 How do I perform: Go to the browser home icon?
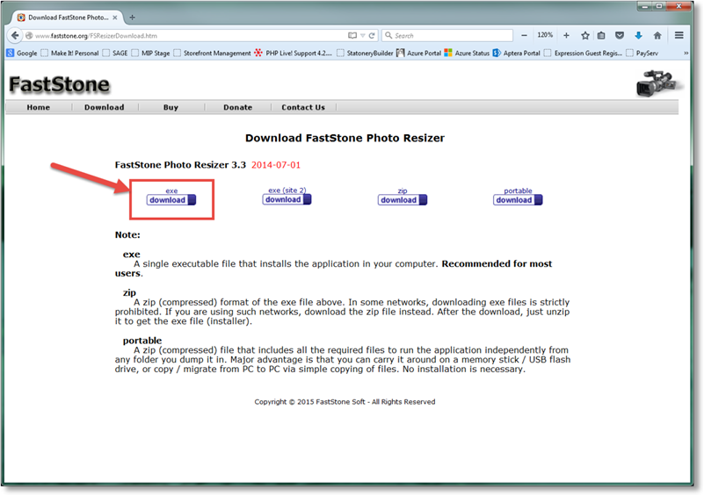pyautogui.click(x=657, y=35)
